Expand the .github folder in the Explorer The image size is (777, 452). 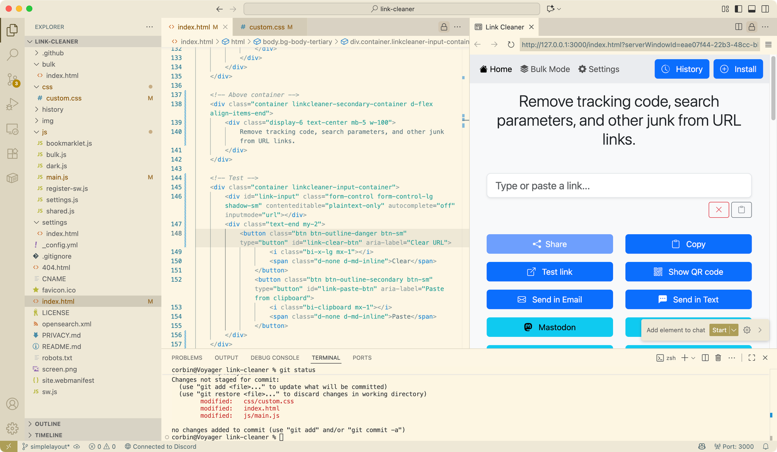pyautogui.click(x=52, y=53)
